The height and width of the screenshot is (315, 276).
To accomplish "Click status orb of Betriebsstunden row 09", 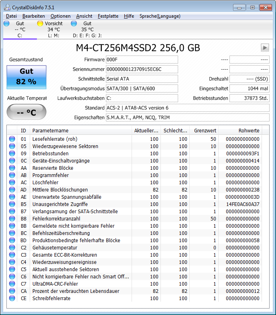I will [12, 153].
